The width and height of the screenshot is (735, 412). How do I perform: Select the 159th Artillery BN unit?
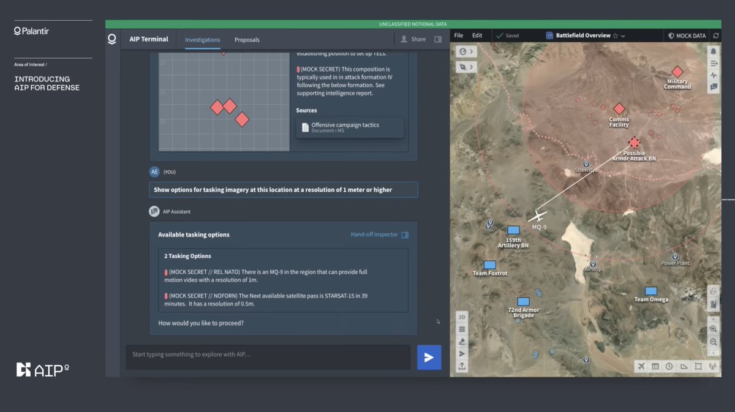tap(513, 230)
